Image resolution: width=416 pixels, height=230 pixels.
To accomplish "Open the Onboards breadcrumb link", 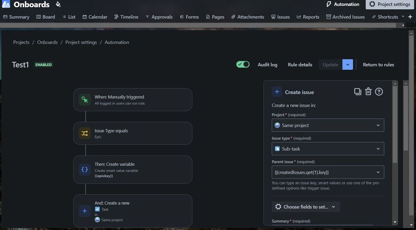I will click(47, 42).
